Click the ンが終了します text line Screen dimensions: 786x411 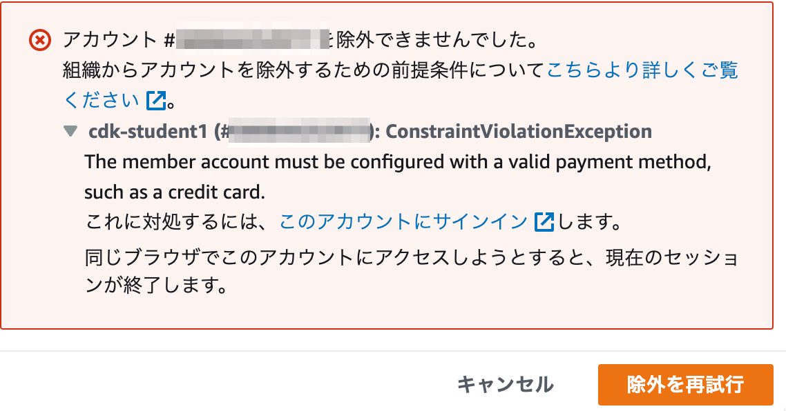(x=157, y=285)
